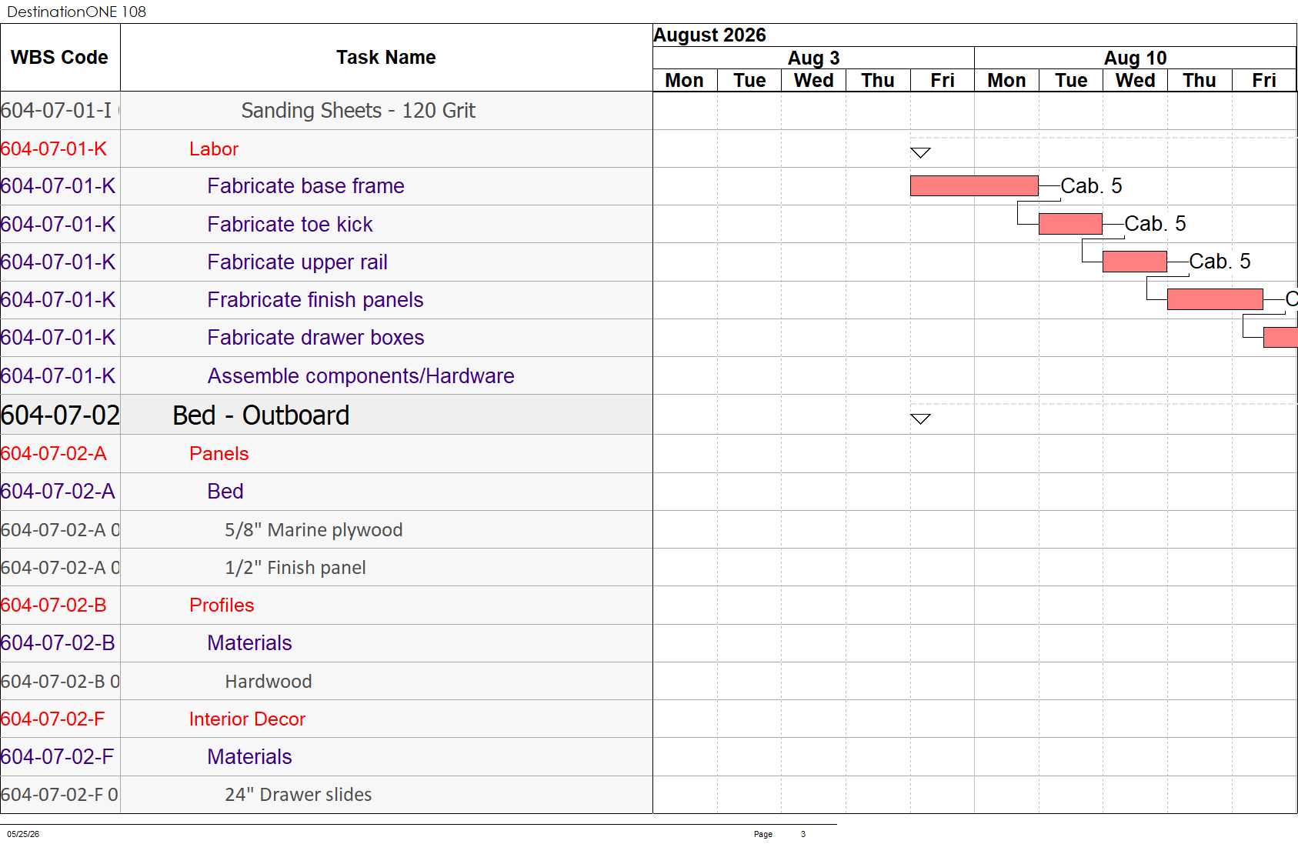Screen dimensions: 1298x844
Task: Select the Fabricate upper rail Gantt bar
Action: 1135,262
